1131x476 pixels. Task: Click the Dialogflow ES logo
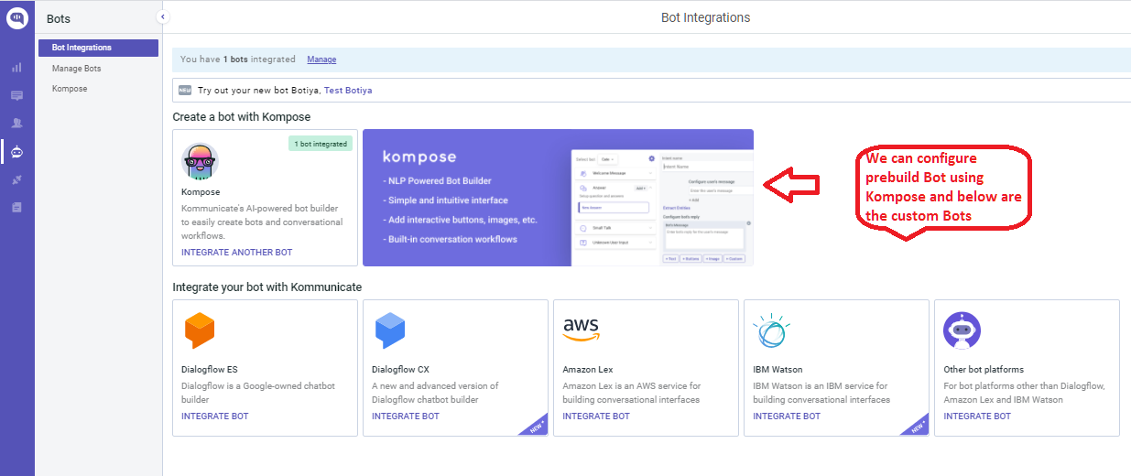pos(200,330)
